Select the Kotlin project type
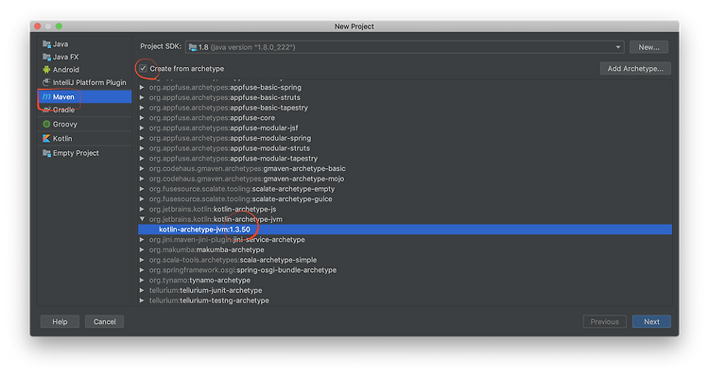Viewport: 709px width, 376px height. tap(84, 138)
